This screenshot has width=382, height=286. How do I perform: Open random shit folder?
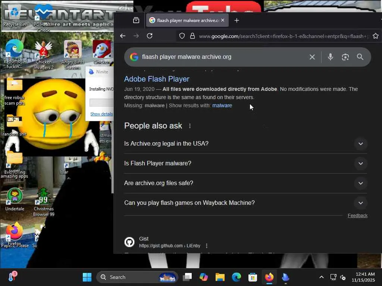click(15, 125)
